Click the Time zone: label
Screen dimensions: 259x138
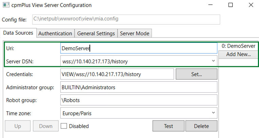pos(19,113)
